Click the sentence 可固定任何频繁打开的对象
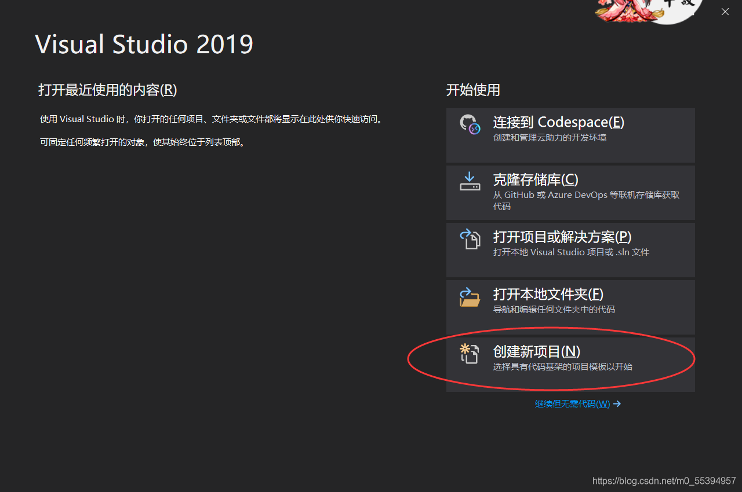The image size is (742, 492). coord(143,142)
